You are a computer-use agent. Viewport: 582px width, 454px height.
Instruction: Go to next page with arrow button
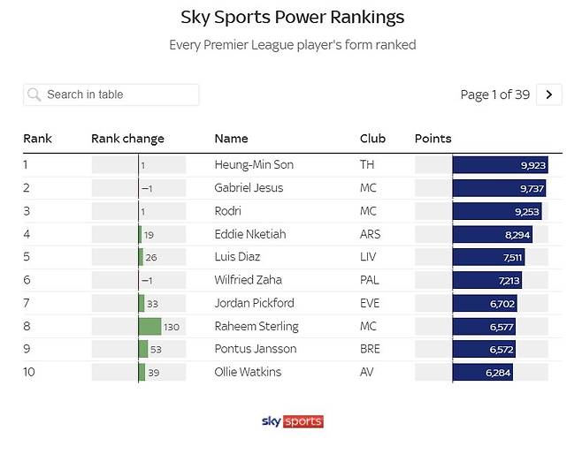(x=549, y=95)
